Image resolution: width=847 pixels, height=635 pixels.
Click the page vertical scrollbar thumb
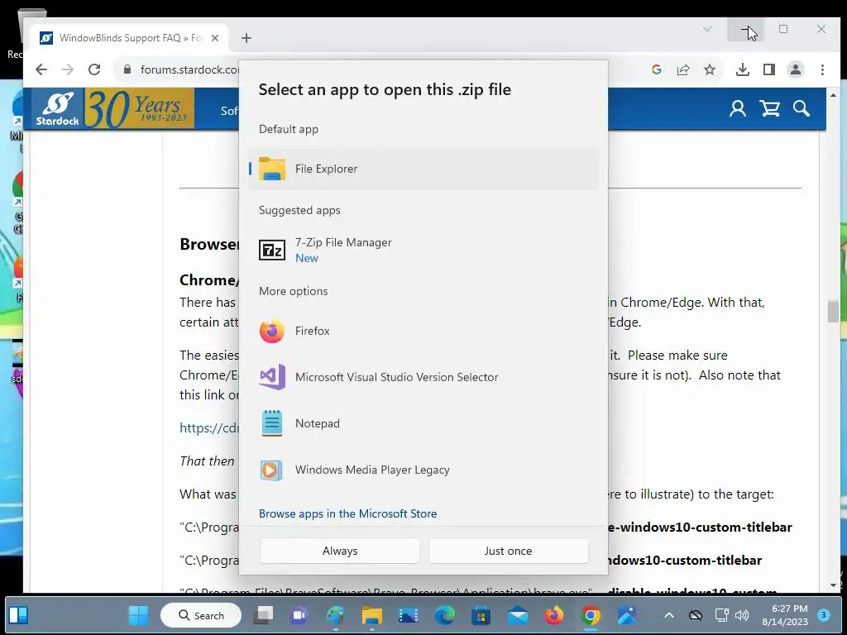[833, 312]
